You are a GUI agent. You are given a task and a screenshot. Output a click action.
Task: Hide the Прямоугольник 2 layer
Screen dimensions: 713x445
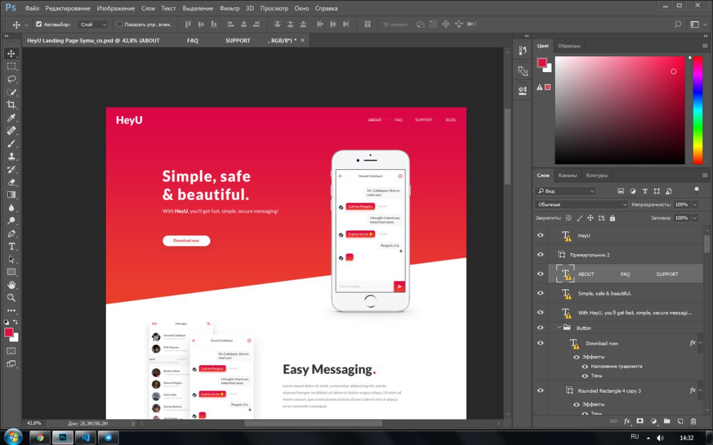point(540,254)
